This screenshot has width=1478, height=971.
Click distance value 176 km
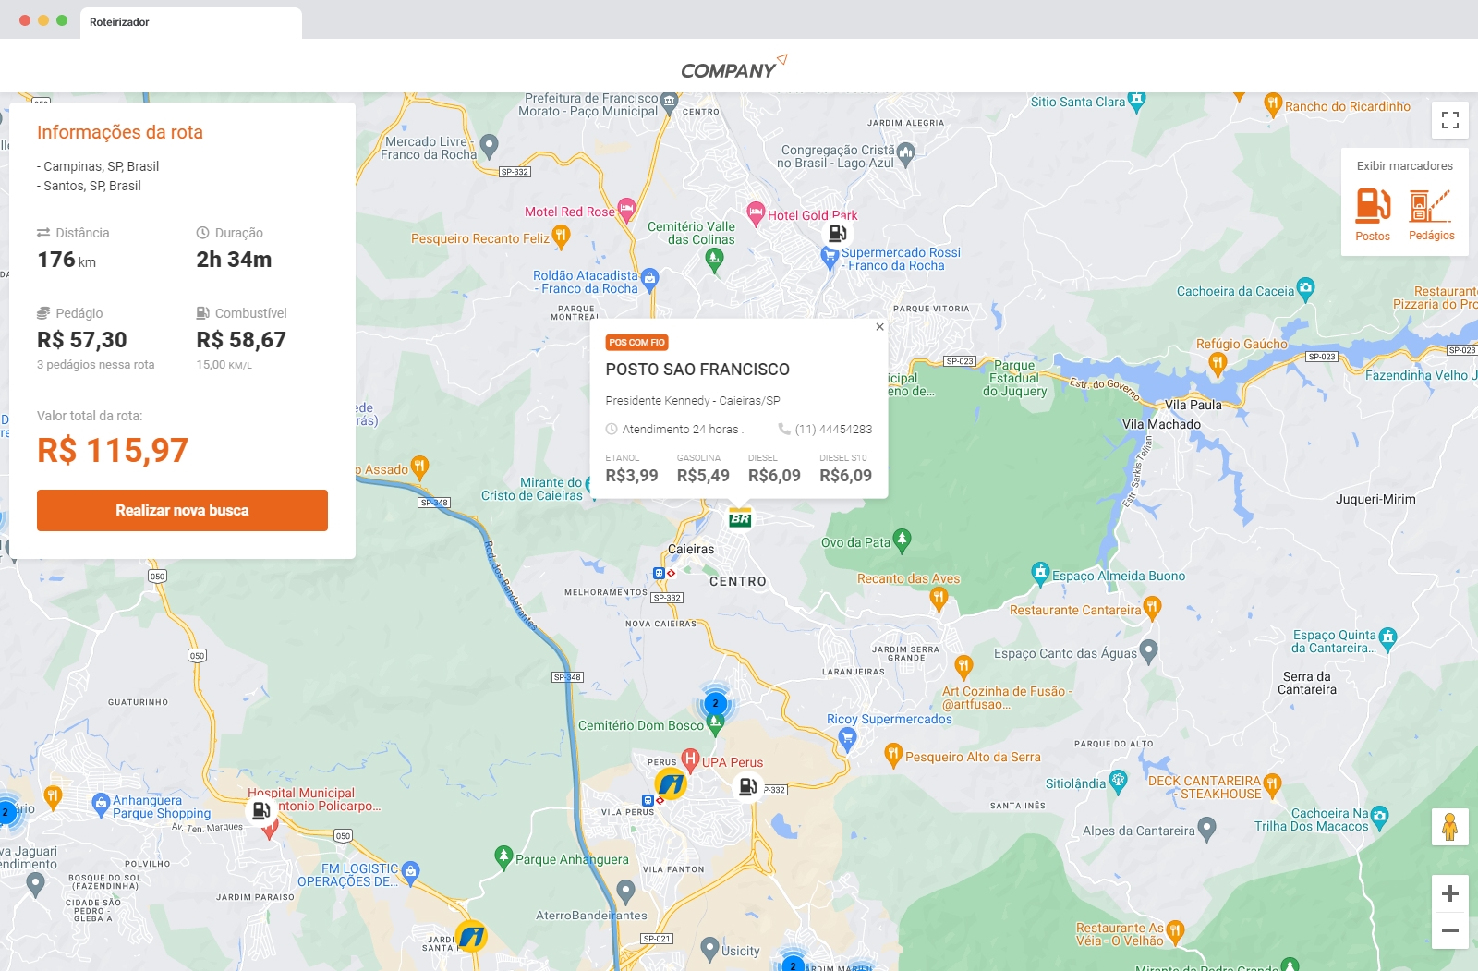click(67, 260)
